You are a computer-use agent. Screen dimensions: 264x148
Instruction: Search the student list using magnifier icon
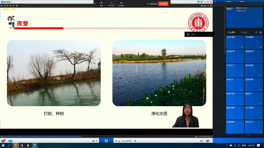[256, 32]
